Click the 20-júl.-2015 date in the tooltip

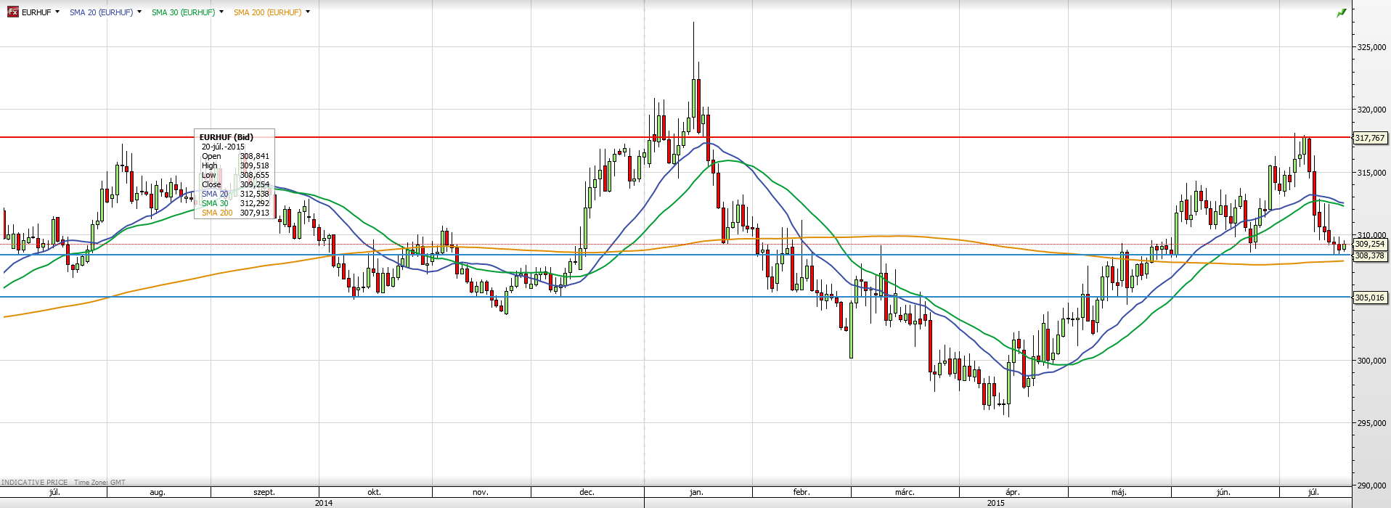pyautogui.click(x=223, y=147)
